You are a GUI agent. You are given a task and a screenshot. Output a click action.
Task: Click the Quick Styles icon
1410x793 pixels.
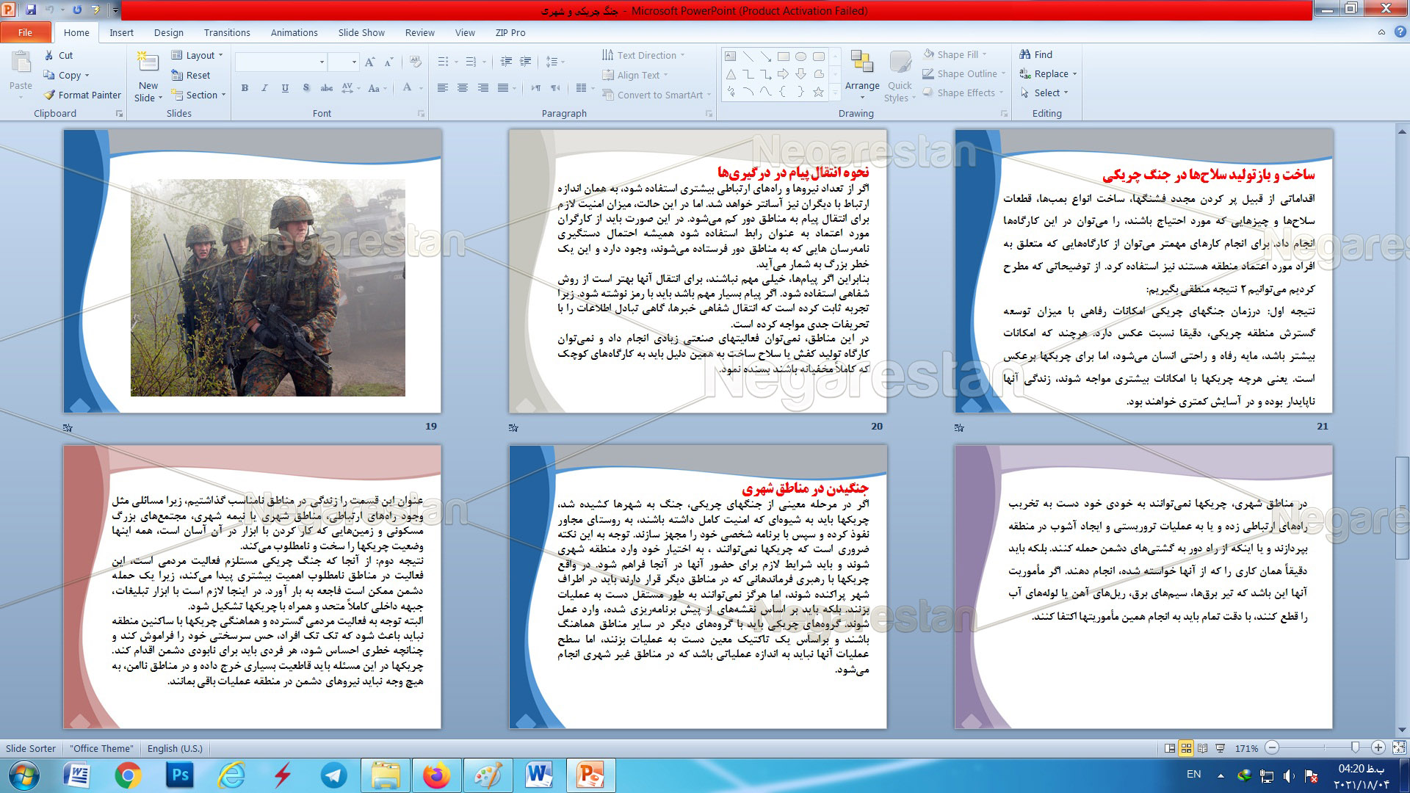pos(900,62)
